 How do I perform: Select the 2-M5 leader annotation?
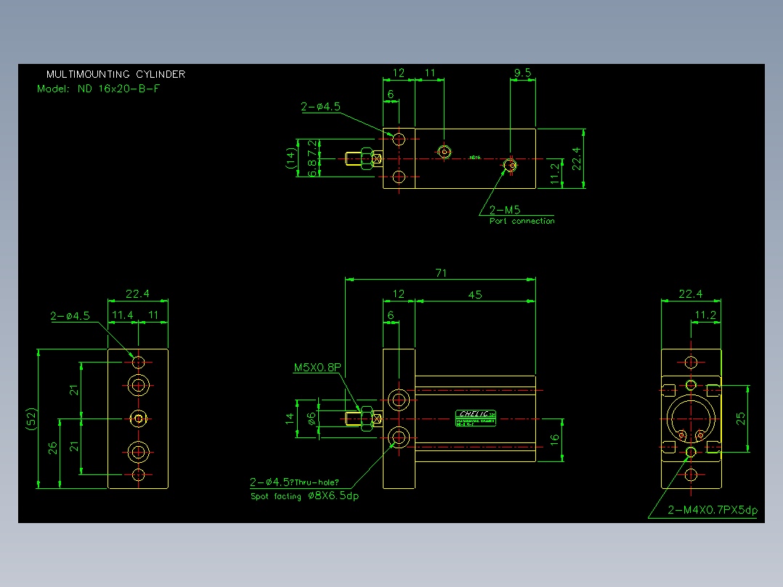(x=504, y=210)
